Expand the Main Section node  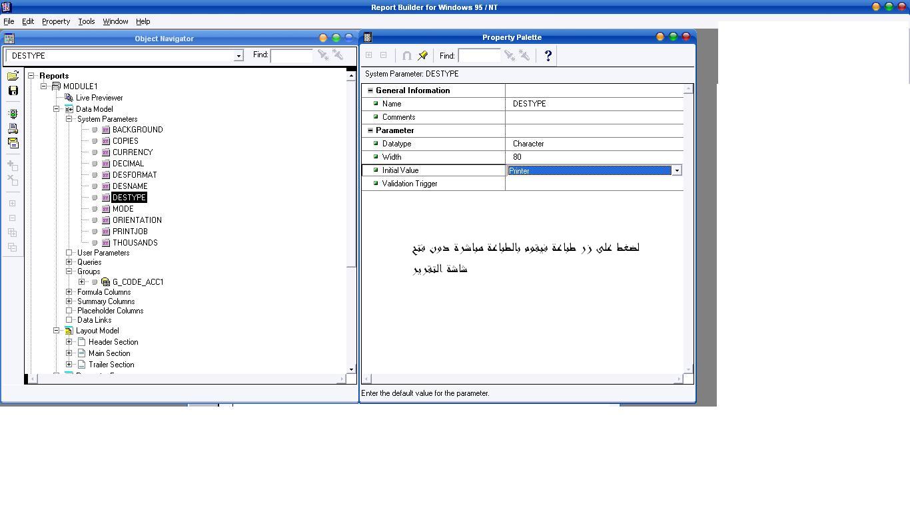[x=69, y=353]
